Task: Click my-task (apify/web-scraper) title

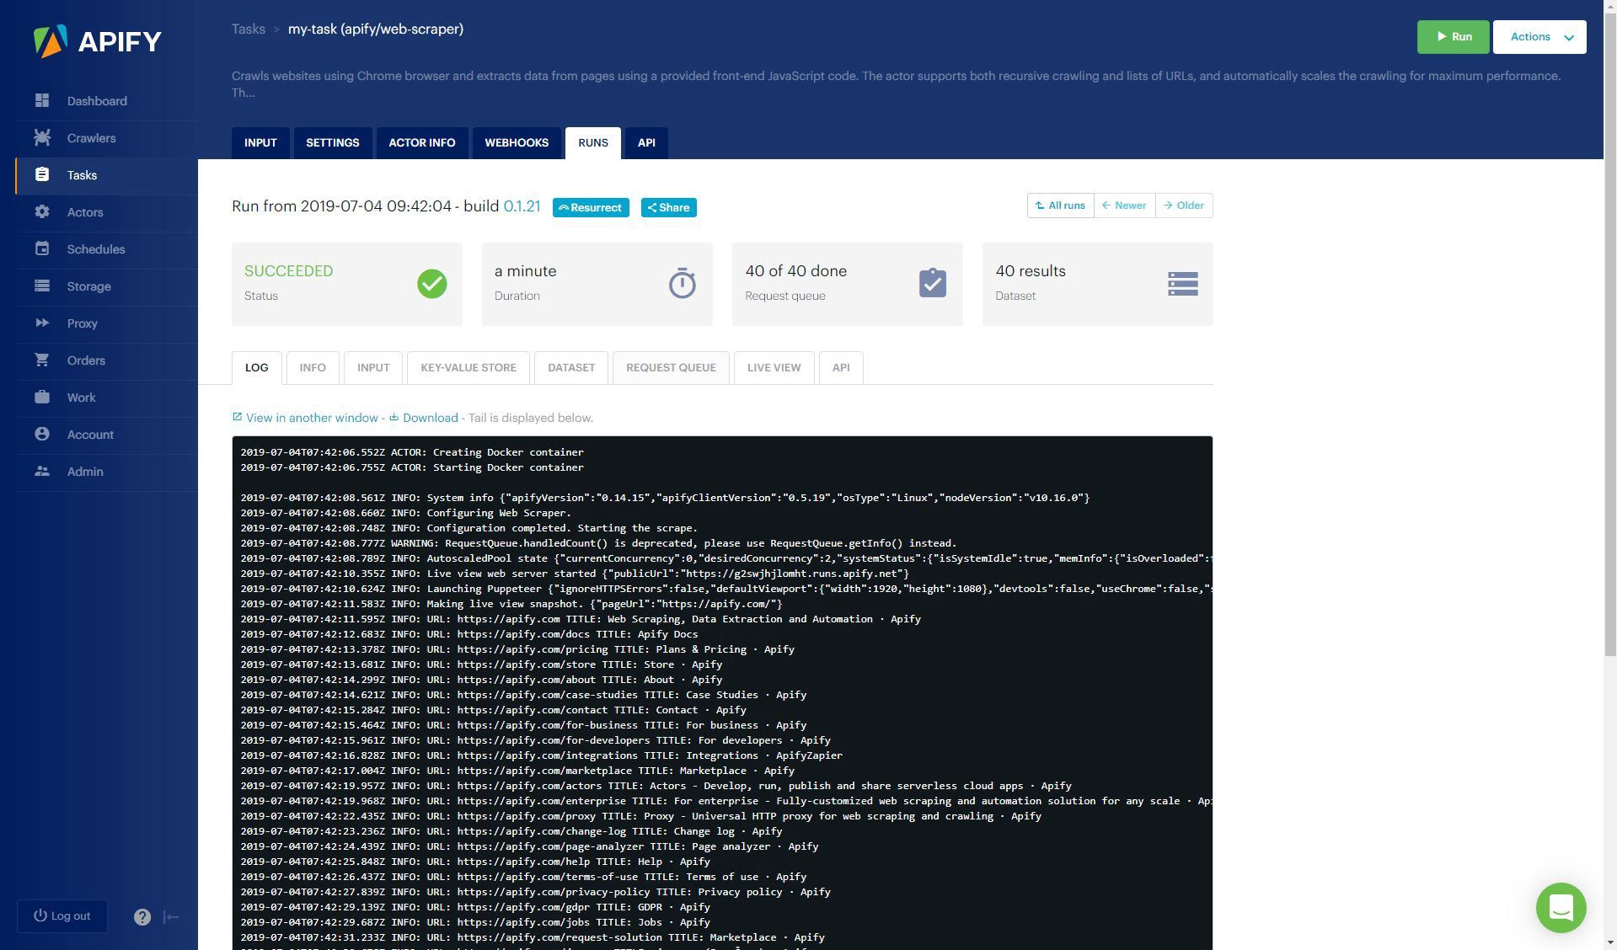Action: coord(376,29)
